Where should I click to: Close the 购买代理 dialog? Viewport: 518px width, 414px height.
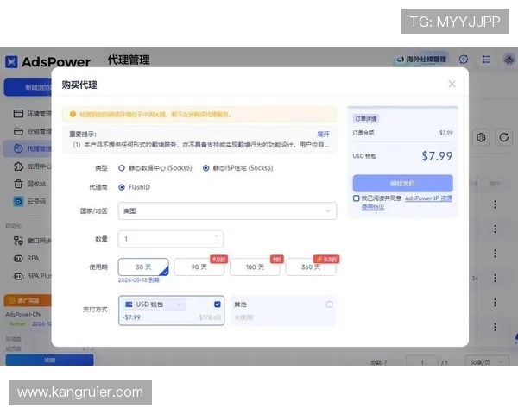(452, 85)
